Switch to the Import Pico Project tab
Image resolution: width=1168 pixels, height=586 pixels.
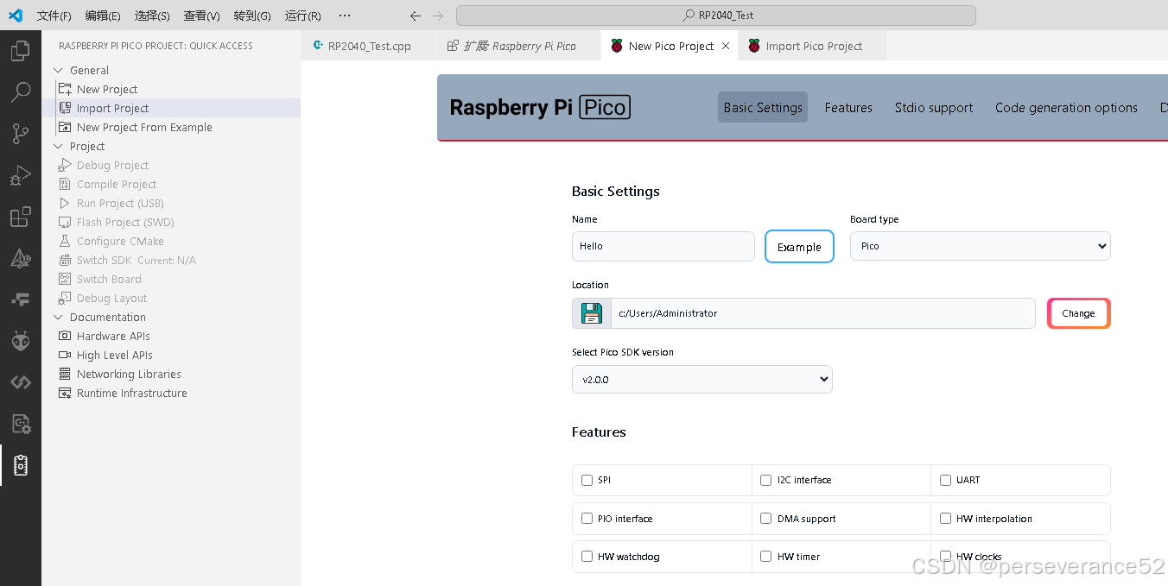813,46
